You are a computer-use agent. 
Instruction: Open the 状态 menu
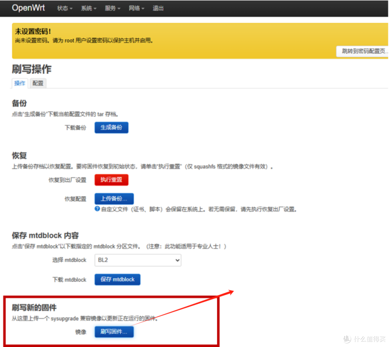point(64,8)
